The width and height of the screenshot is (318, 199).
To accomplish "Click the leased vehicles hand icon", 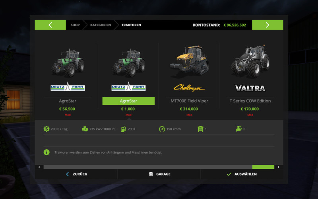I will pyautogui.click(x=239, y=129).
